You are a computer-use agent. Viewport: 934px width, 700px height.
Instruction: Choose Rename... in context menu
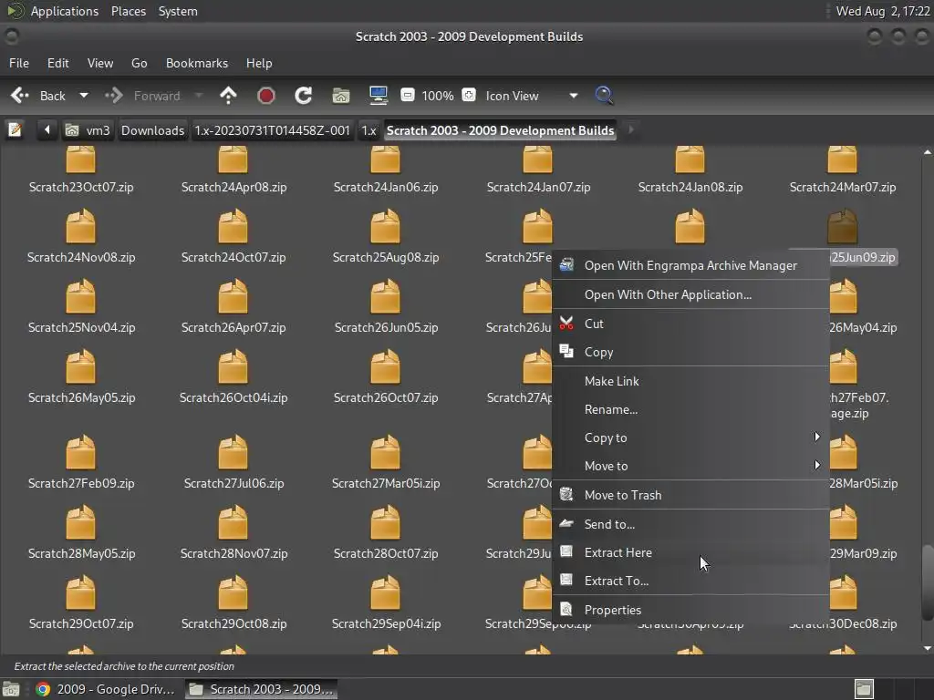pyautogui.click(x=691, y=409)
